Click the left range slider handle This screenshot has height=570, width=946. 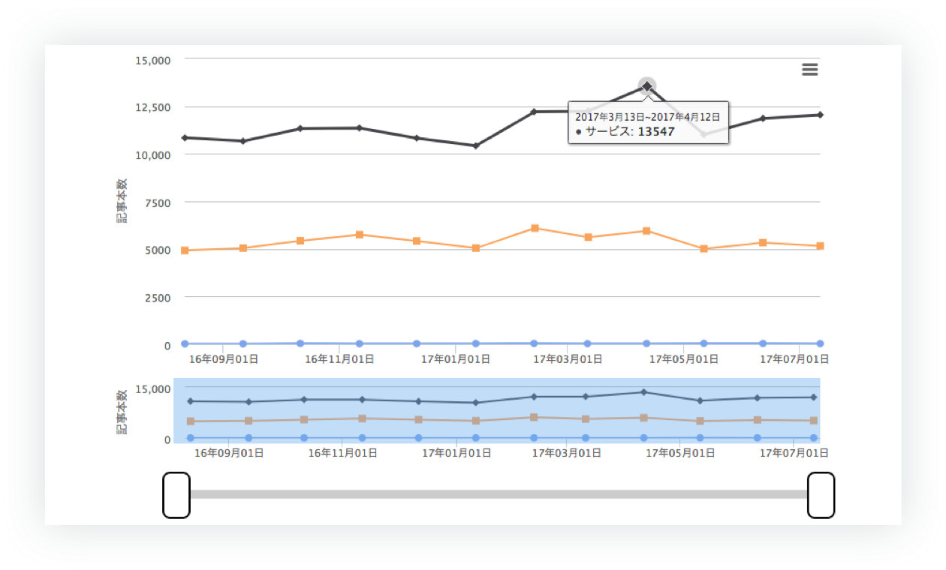(176, 495)
